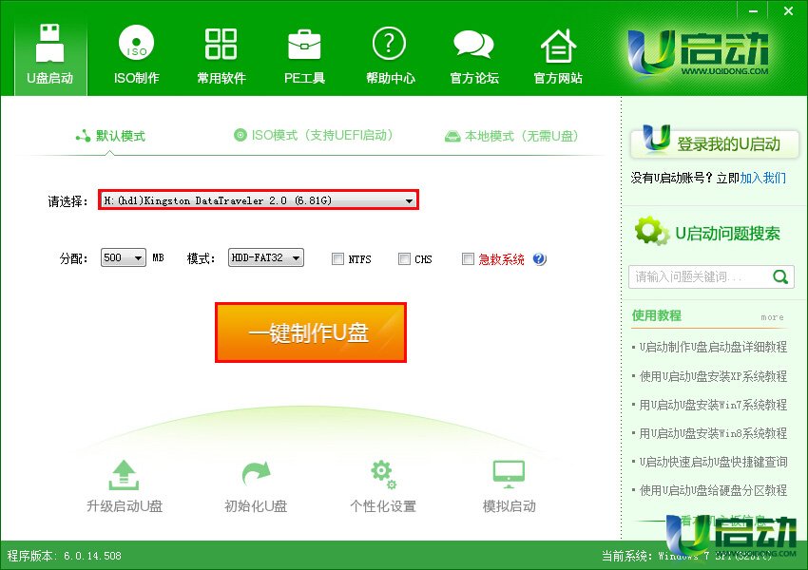Tick the CHS checkbox
The height and width of the screenshot is (570, 808).
pos(405,259)
